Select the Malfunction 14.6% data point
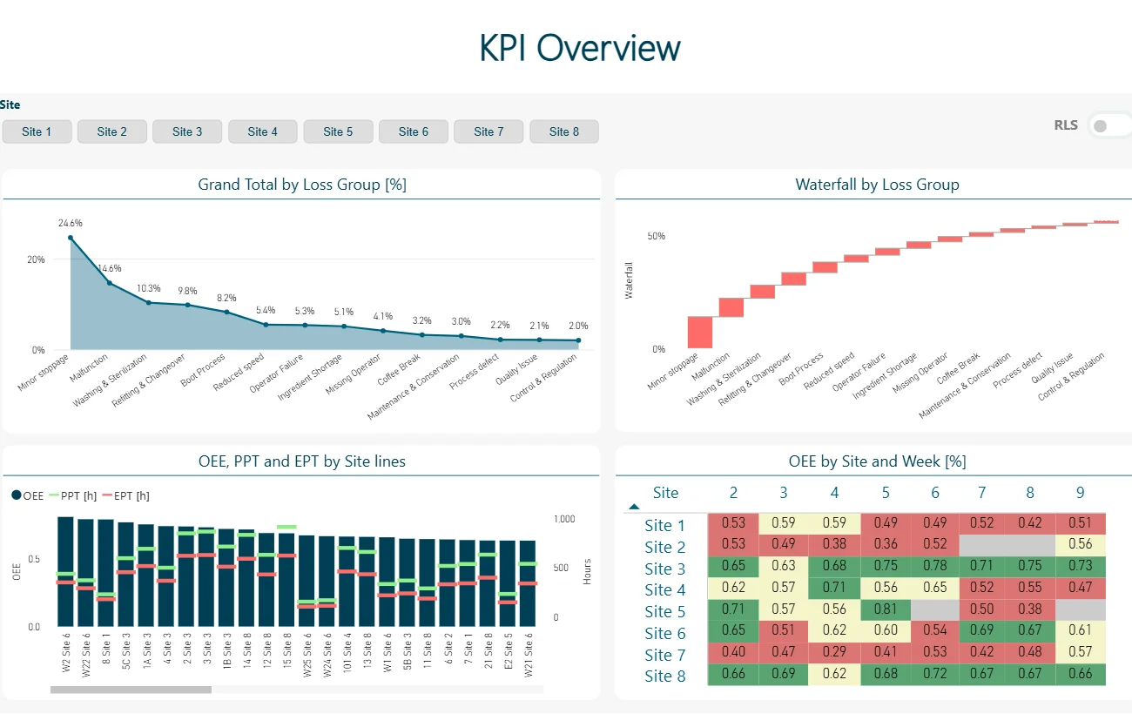1132x727 pixels. [110, 283]
